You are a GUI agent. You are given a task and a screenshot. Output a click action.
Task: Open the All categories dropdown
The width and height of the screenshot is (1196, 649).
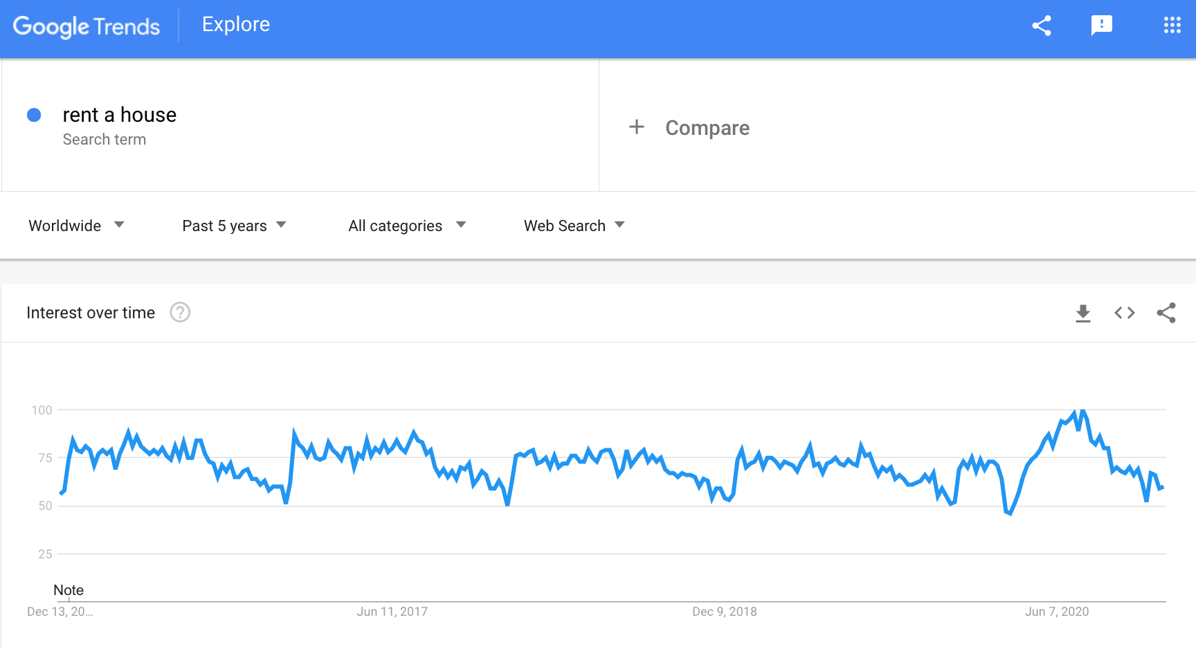pyautogui.click(x=407, y=226)
